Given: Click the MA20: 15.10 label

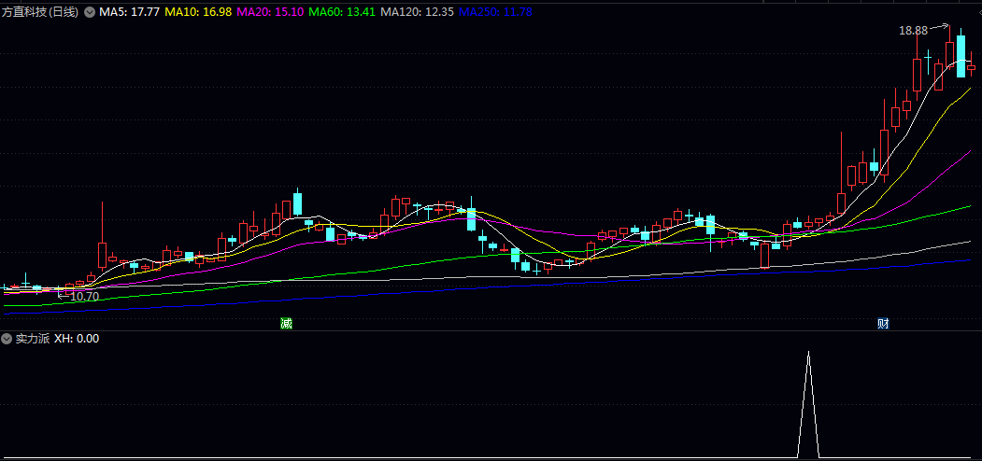Looking at the screenshot, I should [x=270, y=12].
